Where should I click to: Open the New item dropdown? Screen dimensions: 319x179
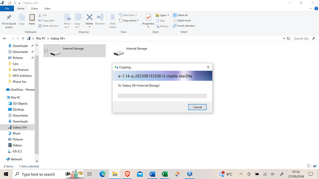pyautogui.click(x=128, y=15)
